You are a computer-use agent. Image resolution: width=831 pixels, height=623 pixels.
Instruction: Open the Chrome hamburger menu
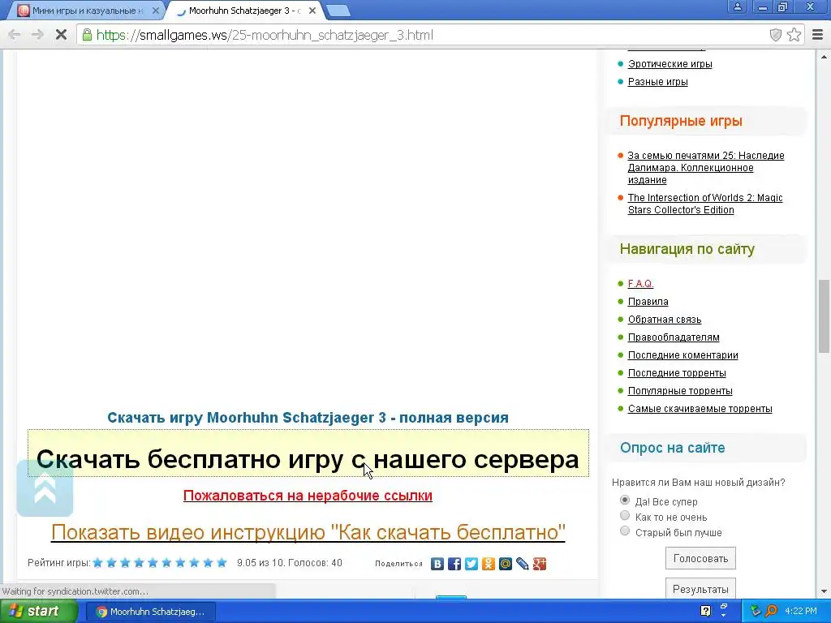point(818,35)
